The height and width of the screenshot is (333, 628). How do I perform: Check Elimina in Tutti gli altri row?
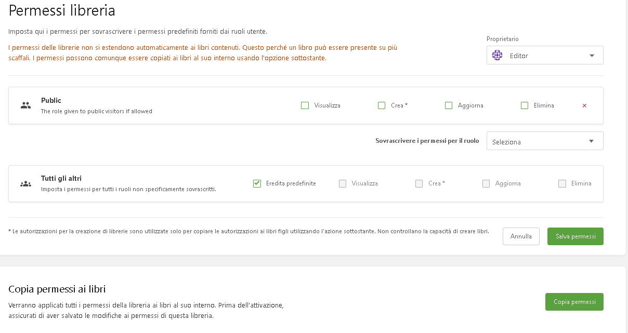pos(562,183)
